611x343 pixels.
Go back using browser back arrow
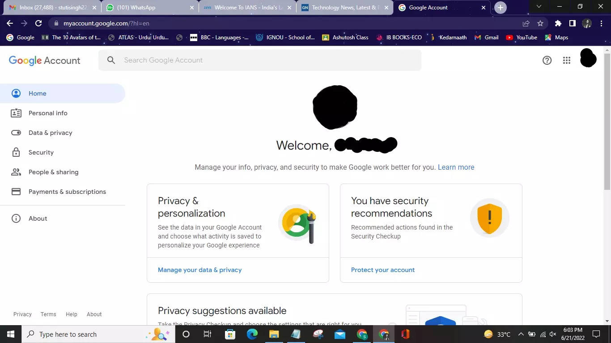(x=10, y=23)
